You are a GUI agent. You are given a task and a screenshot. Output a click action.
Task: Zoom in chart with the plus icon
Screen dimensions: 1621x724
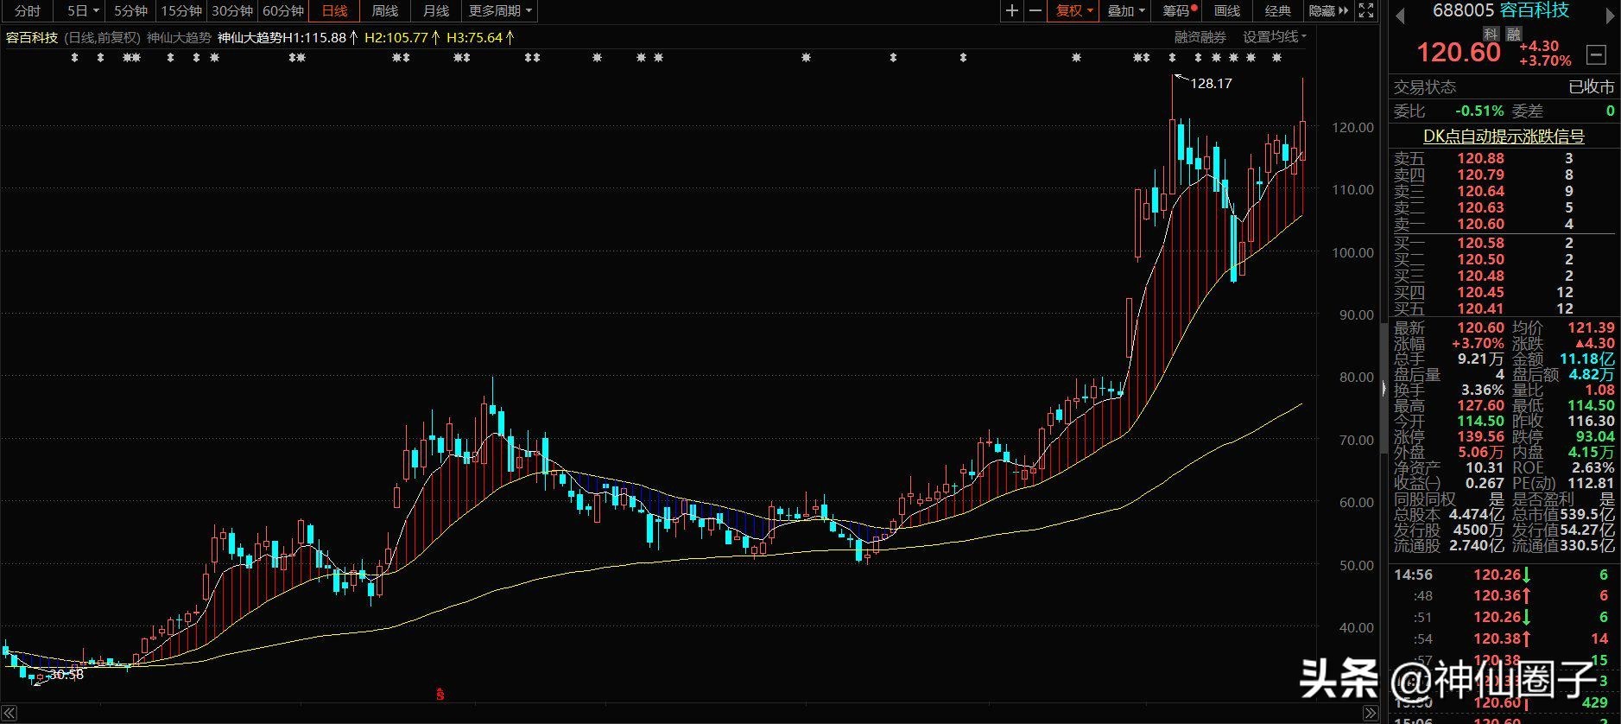click(1012, 10)
